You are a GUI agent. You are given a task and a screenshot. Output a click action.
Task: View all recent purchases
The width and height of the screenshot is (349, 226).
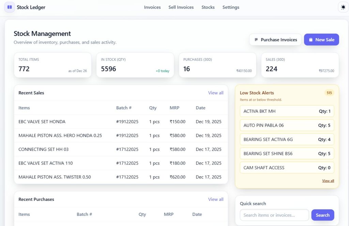pos(216,199)
